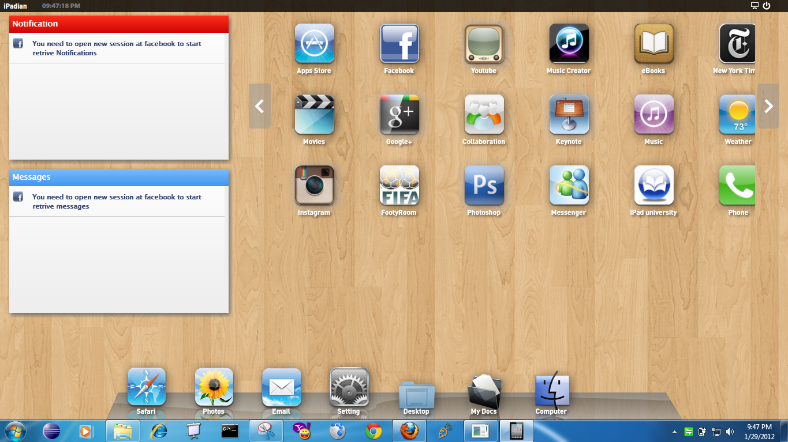This screenshot has height=442, width=788.
Task: Launch the Facebook app icon
Action: pos(399,43)
